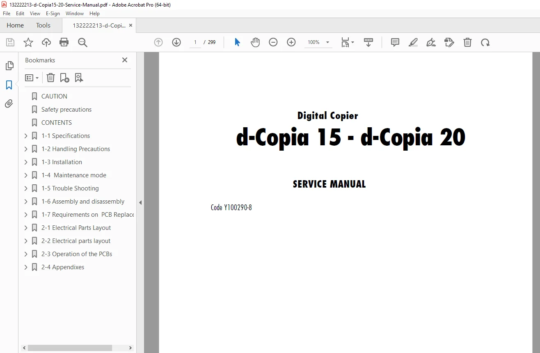Open the E-Sign menu
The image size is (540, 353).
(53, 14)
